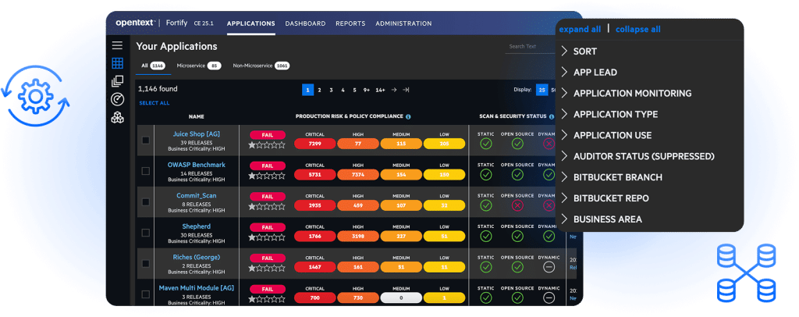Viewport: 799px width, 317px height.
Task: Check the Riches (George) row checkbox
Action: click(146, 263)
